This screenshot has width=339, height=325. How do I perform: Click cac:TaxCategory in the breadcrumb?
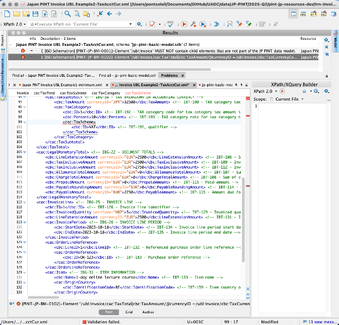[x=106, y=93]
